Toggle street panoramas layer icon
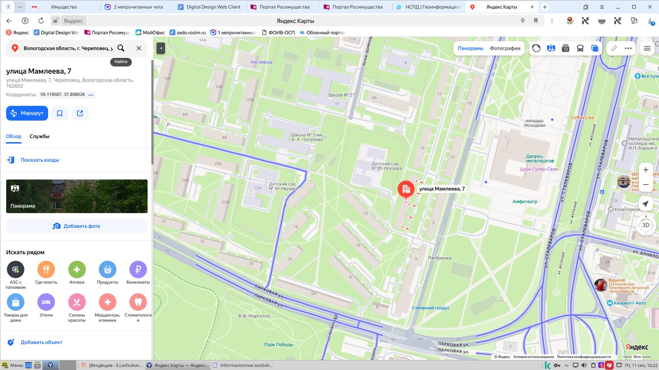This screenshot has width=659, height=370. pyautogui.click(x=551, y=48)
